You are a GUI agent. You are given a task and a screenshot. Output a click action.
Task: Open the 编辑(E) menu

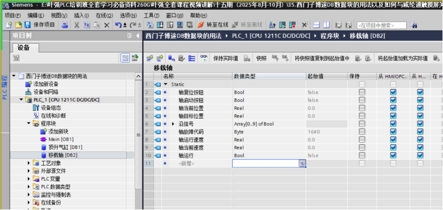coord(36,15)
